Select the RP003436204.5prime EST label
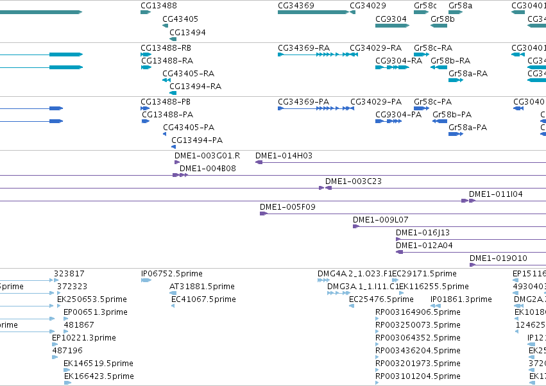 [418, 351]
